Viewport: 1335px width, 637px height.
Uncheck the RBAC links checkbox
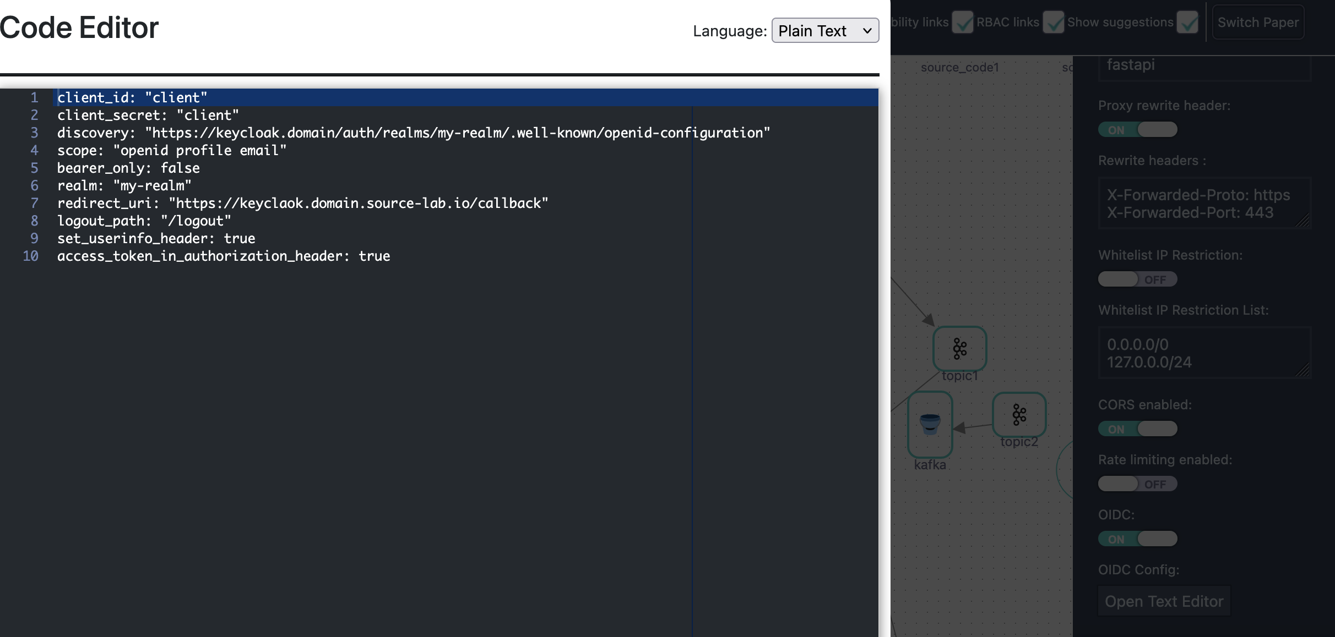(1054, 23)
